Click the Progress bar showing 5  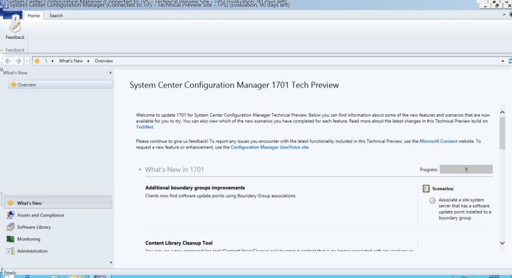tap(466, 170)
